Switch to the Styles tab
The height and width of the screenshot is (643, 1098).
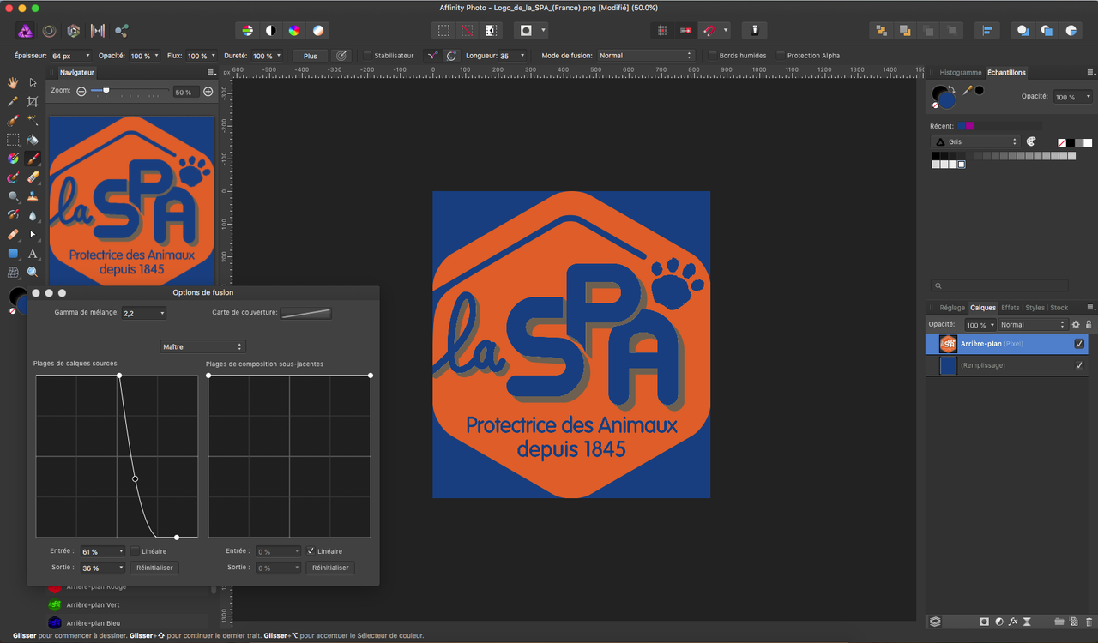[x=1035, y=308]
